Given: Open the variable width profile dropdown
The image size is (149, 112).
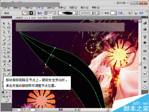Looking at the screenshot, I should point(77,13).
